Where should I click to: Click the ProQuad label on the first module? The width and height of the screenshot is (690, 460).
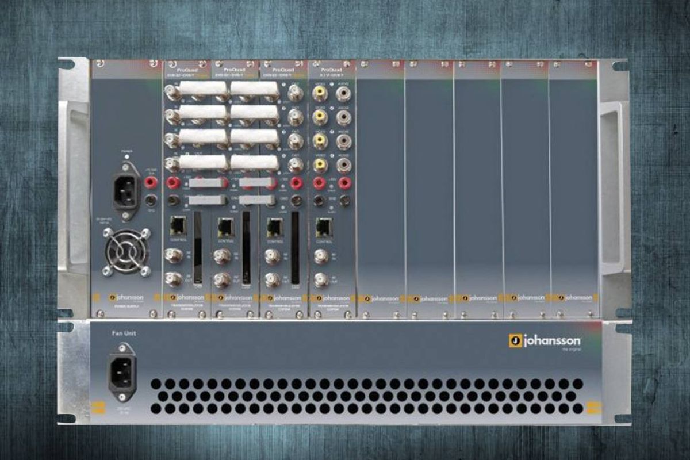point(187,68)
